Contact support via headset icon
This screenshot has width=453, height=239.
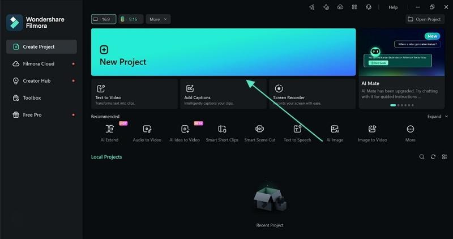tap(369, 7)
